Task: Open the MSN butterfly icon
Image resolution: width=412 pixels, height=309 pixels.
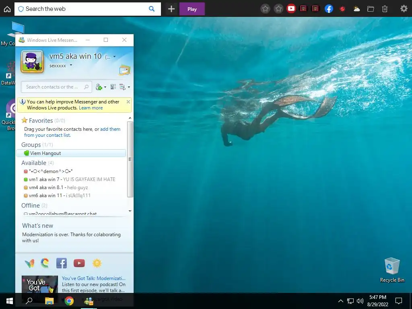Action: [29, 263]
